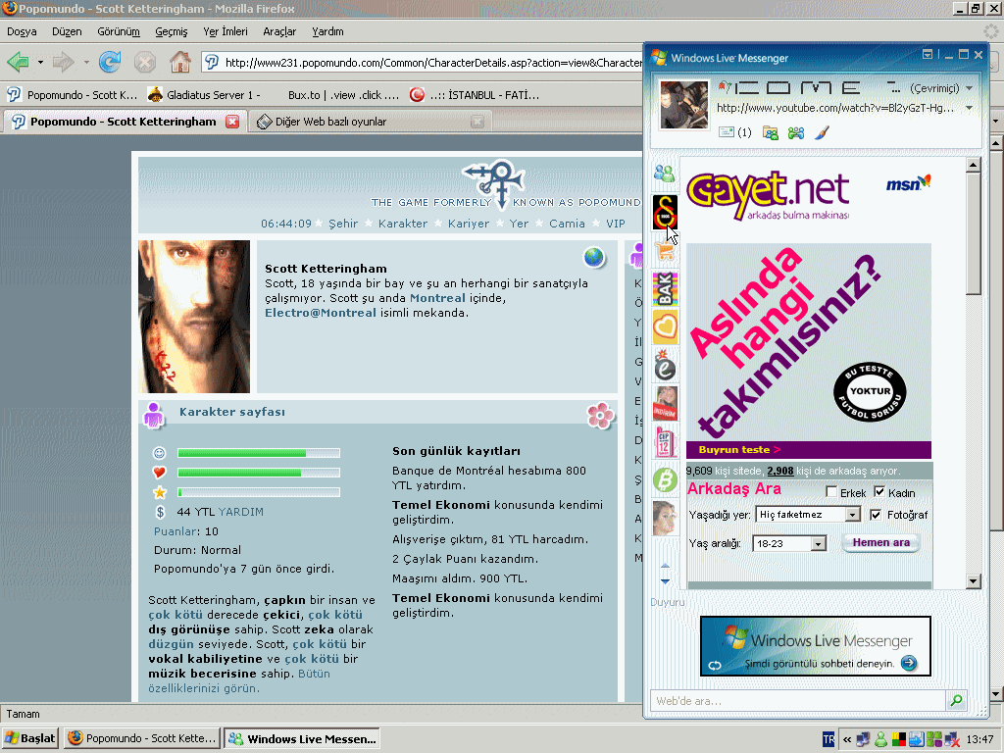
Task: Open the shopping cart tab in Messenger
Action: [x=665, y=250]
